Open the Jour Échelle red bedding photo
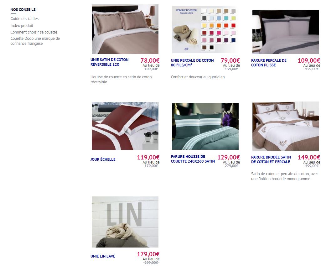The width and height of the screenshot is (326, 266). pos(125,126)
